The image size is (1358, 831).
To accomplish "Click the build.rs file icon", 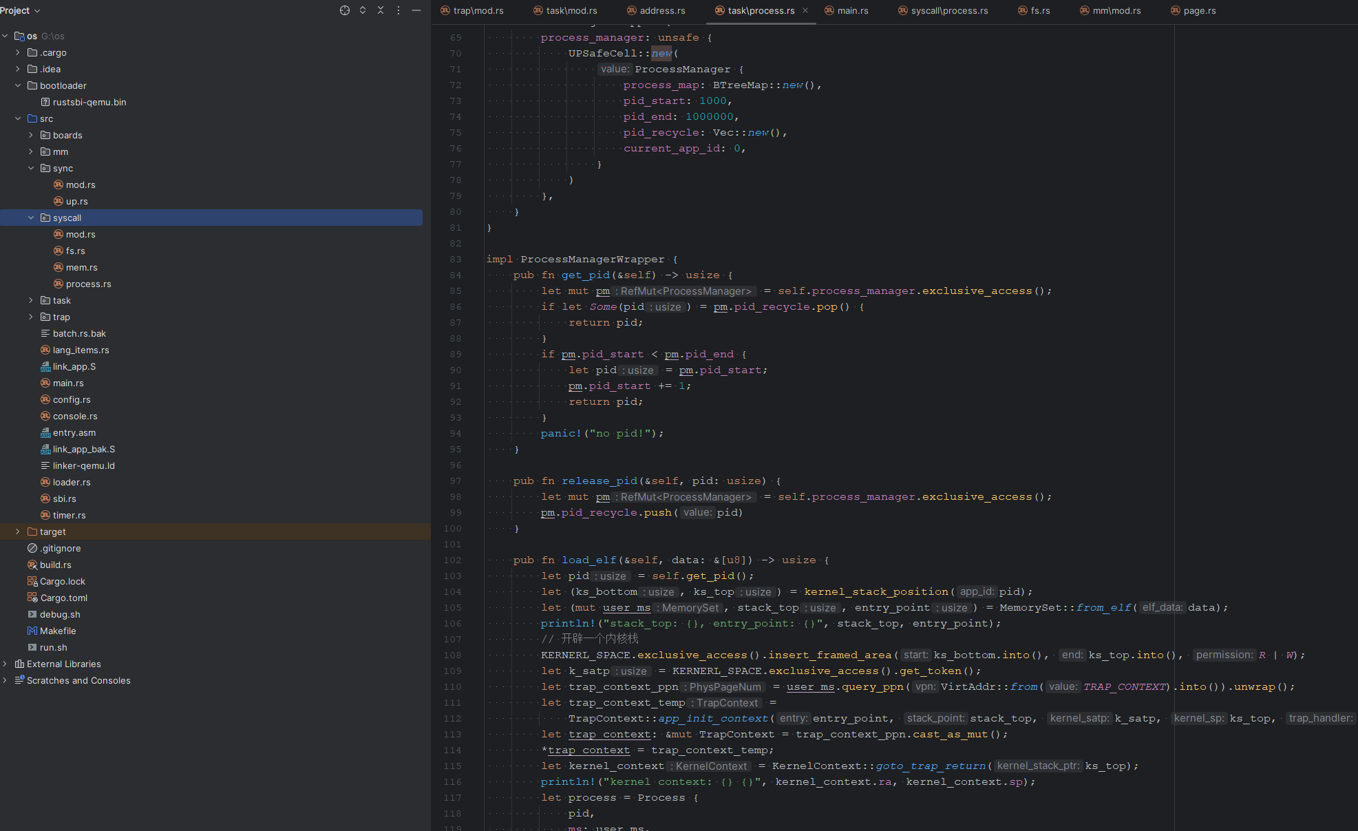I will click(32, 565).
